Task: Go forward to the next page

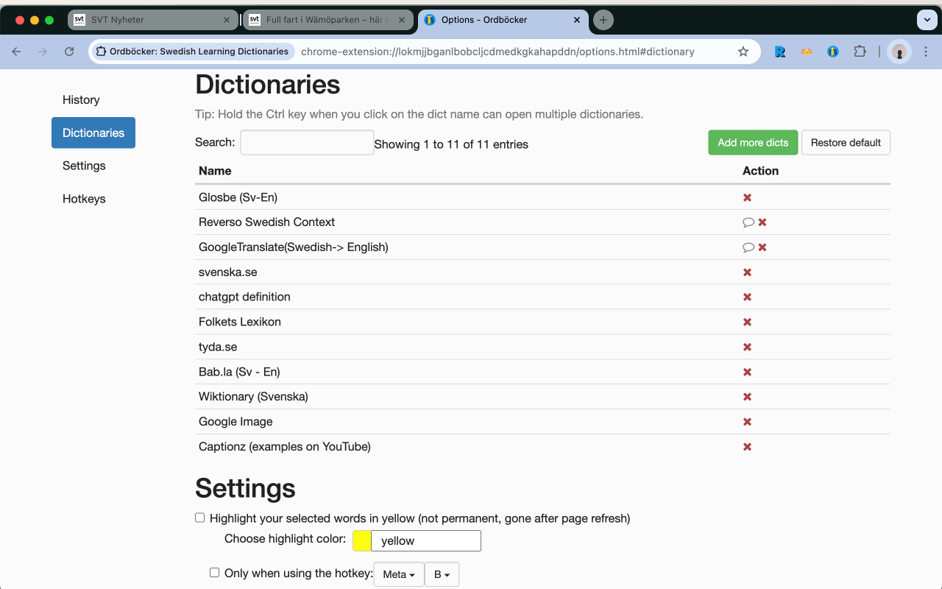Action: point(43,52)
